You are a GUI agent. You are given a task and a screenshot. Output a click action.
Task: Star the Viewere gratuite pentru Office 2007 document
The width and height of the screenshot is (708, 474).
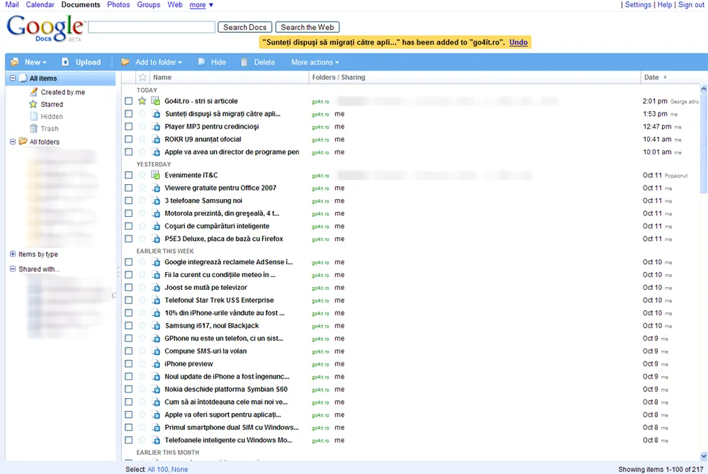[x=142, y=188]
